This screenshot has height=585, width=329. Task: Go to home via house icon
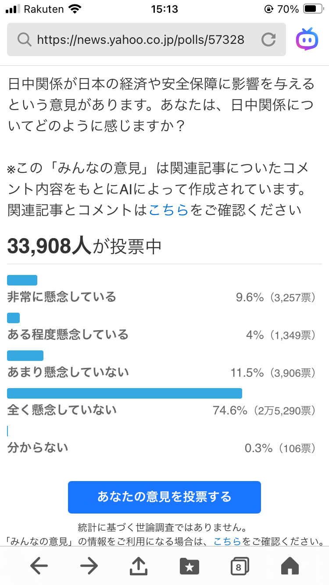point(290,566)
